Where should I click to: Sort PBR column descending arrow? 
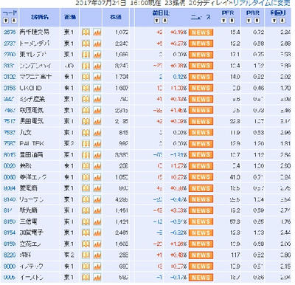(x=257, y=21)
